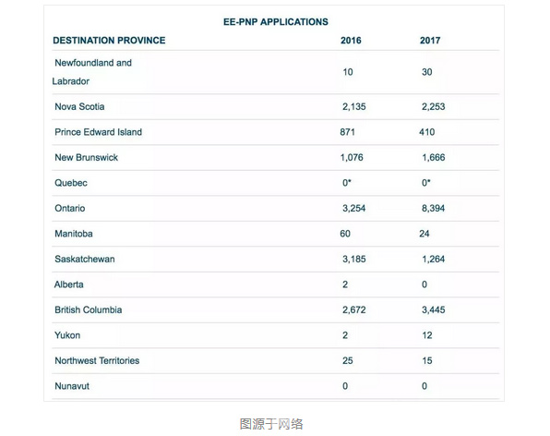Select the 'Manitoba' row label
The image size is (550, 436).
click(74, 234)
